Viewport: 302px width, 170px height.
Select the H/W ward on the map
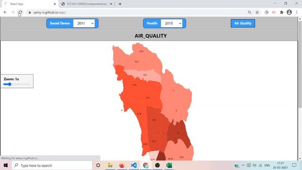pos(145,144)
